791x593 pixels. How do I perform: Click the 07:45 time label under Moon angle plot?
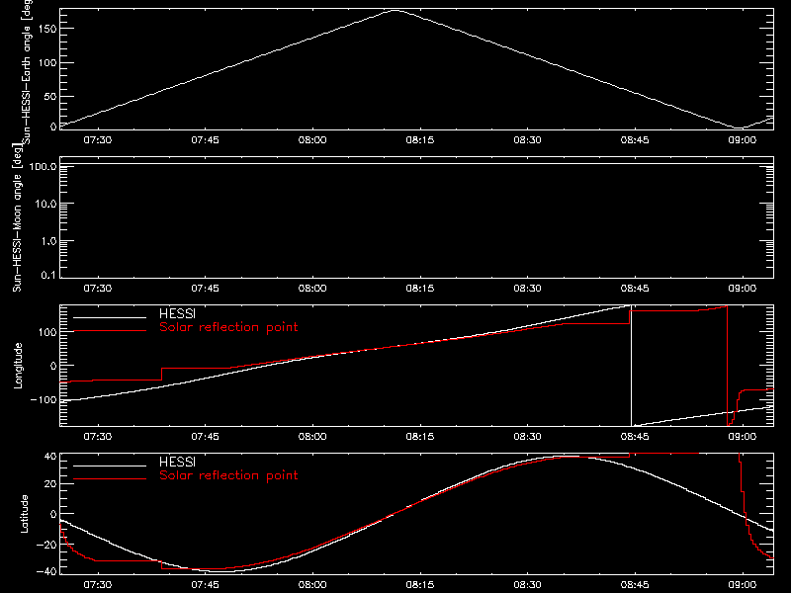pos(205,289)
